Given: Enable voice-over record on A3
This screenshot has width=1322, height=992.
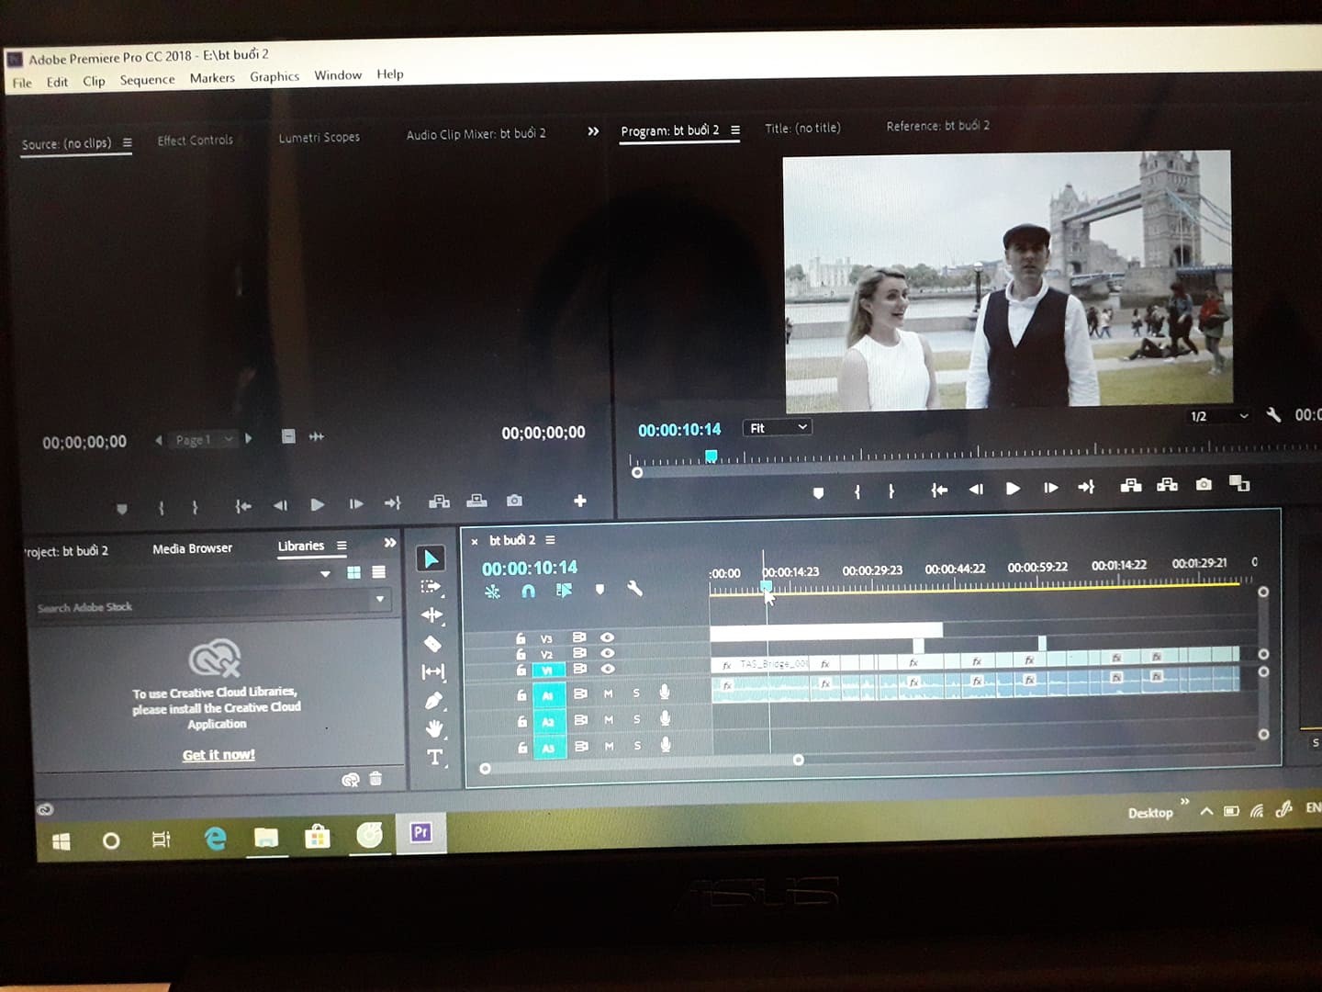Looking at the screenshot, I should 666,744.
